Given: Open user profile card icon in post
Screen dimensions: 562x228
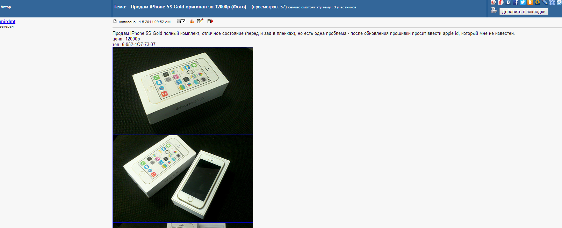Looking at the screenshot, I should (x=181, y=21).
